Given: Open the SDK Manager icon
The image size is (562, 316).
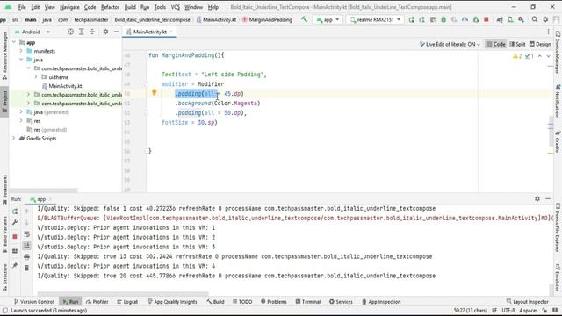Looking at the screenshot, I should 521,19.
